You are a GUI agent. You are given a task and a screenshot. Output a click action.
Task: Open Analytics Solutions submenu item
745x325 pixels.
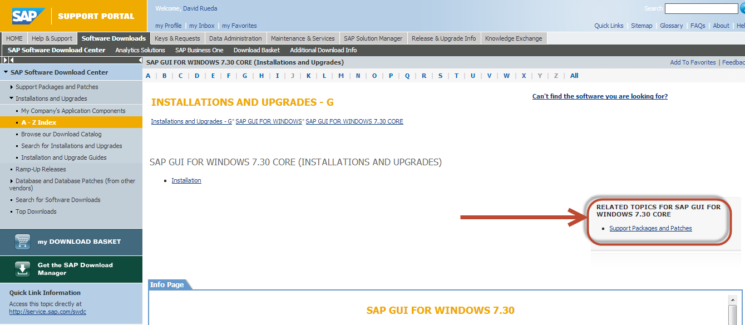tap(140, 50)
